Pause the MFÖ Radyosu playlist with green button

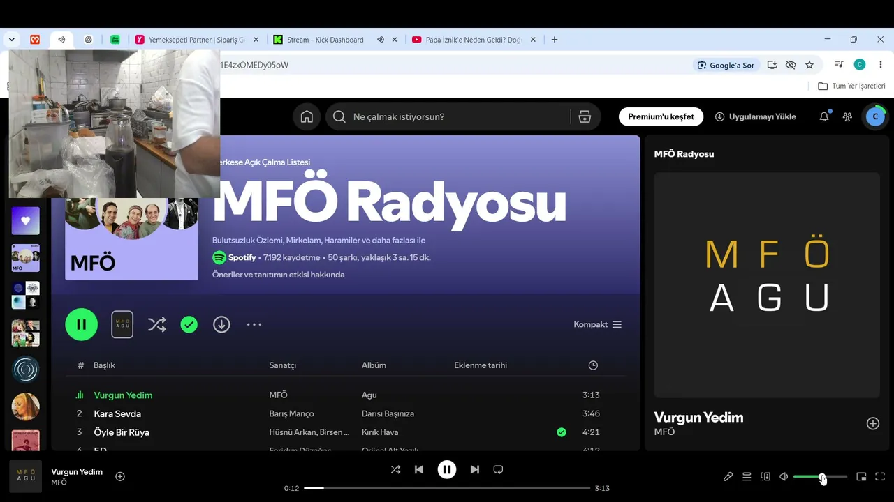[82, 324]
